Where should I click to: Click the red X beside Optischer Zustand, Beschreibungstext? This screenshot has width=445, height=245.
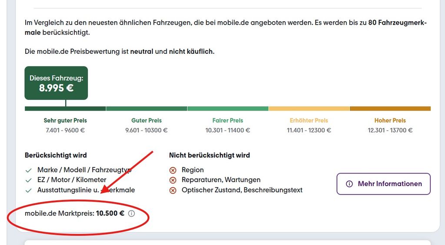tap(173, 190)
